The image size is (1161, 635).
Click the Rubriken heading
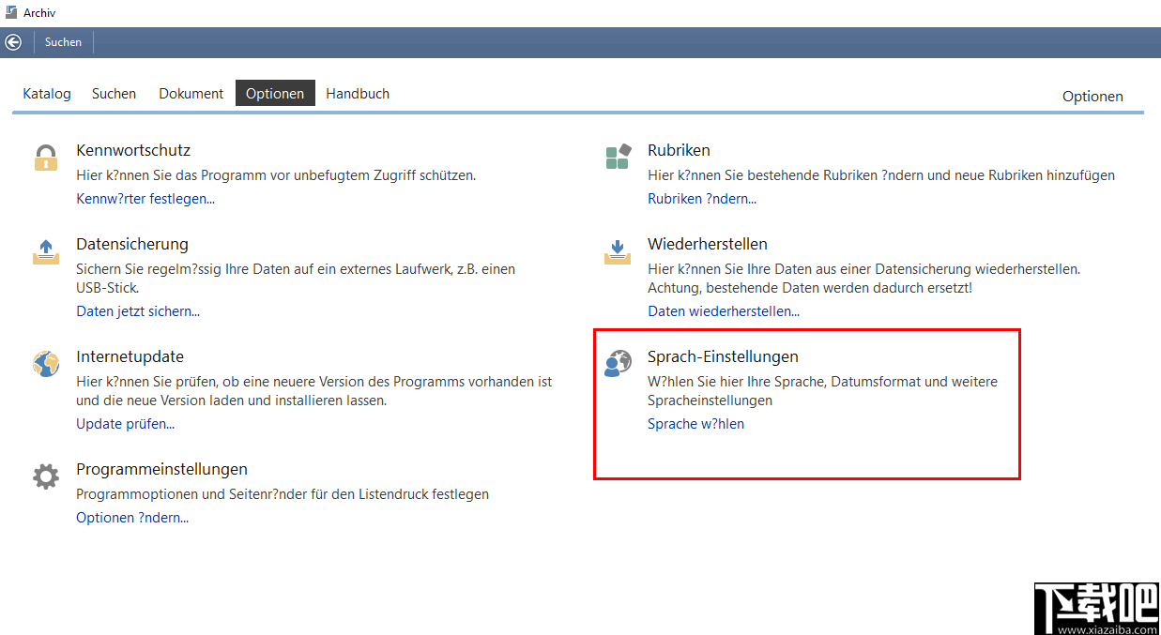679,150
